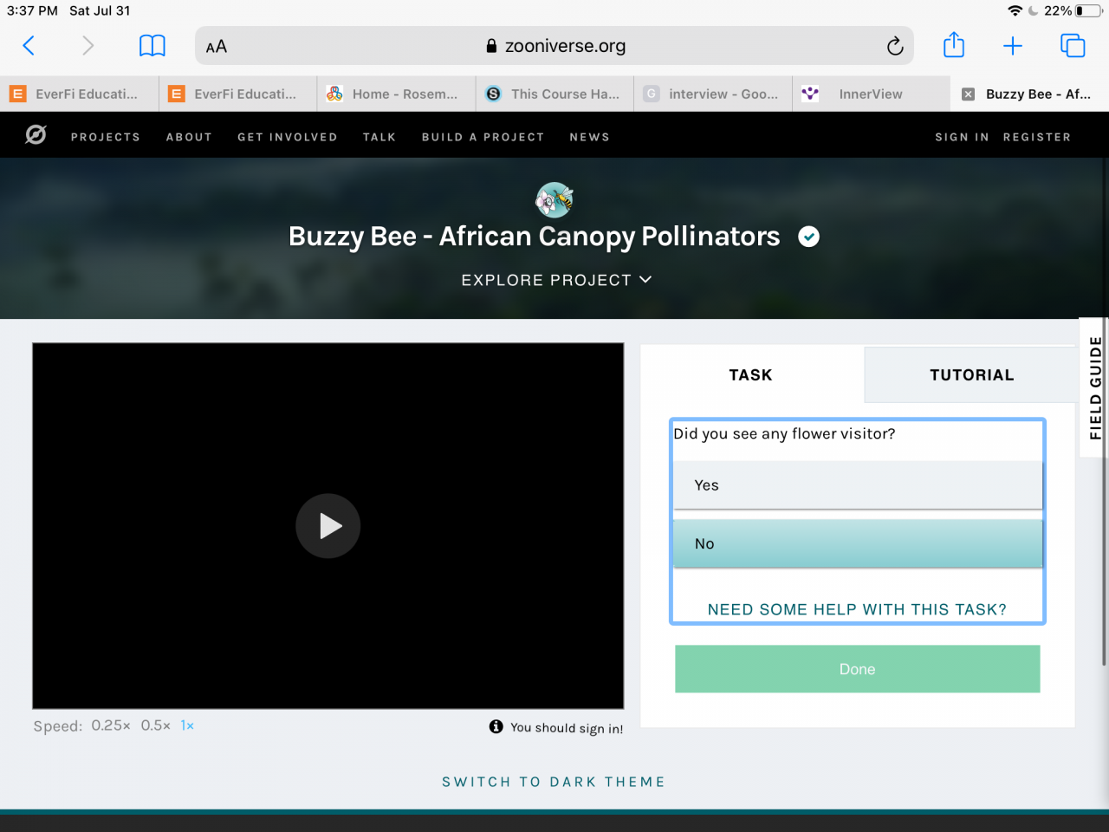Open ABOUT in navigation bar

pos(189,137)
